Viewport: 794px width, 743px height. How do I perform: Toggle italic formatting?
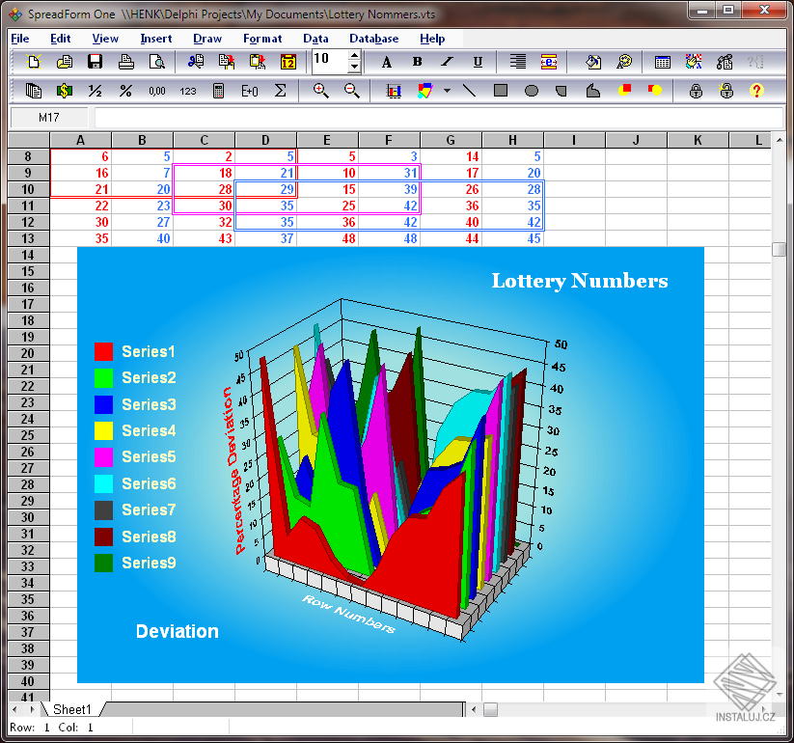tap(447, 61)
